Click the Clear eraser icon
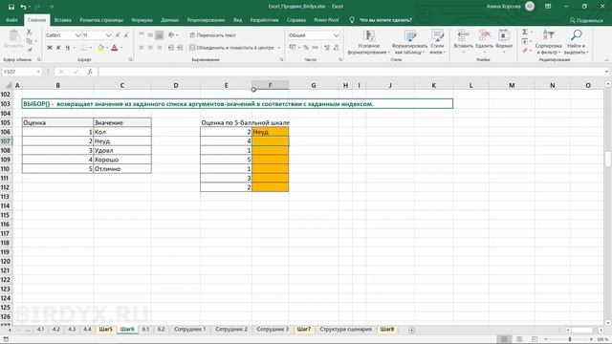Screen dimensions: 612x344 coord(525,50)
